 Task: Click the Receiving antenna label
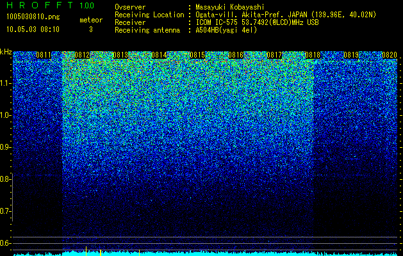[147, 30]
